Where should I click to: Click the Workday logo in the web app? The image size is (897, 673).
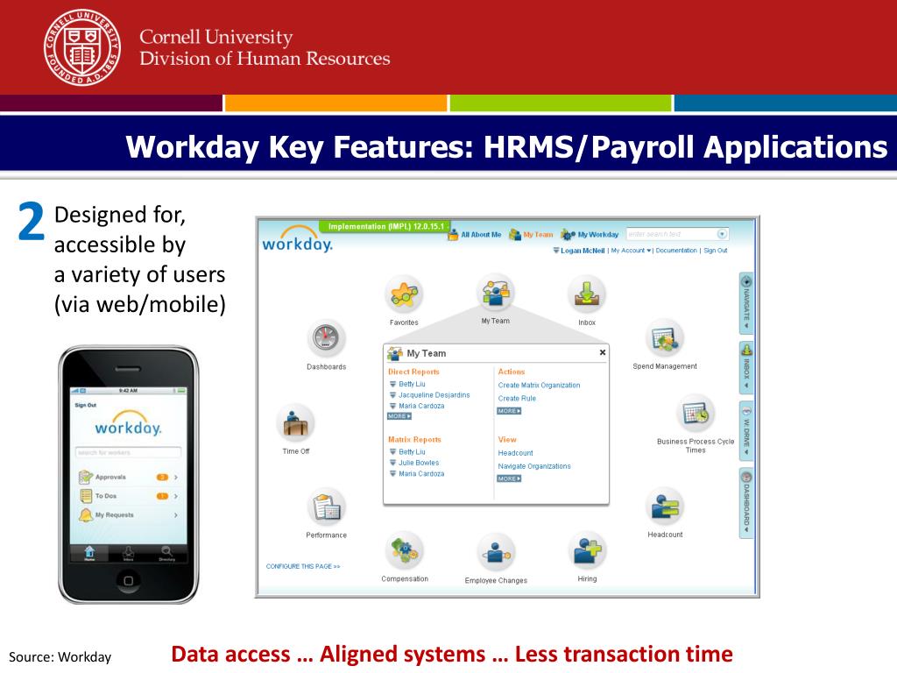coord(297,239)
